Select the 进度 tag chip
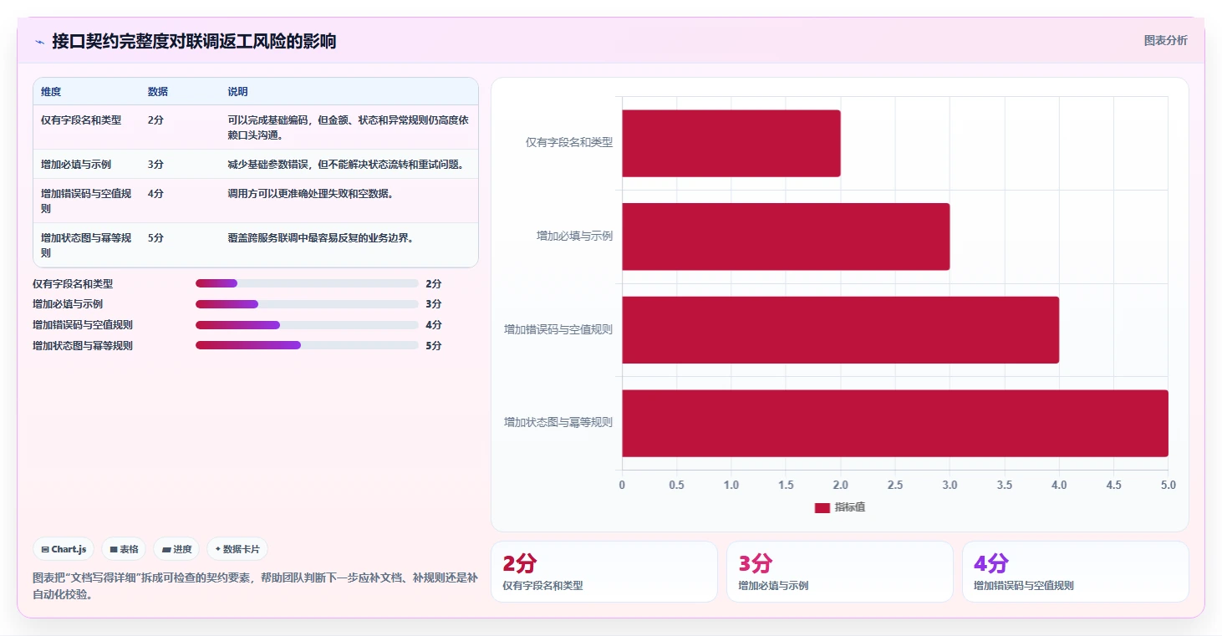 (x=176, y=549)
